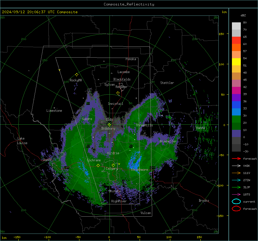The image size is (258, 241).
Task: Click the Stettler city label
Action: [167, 83]
